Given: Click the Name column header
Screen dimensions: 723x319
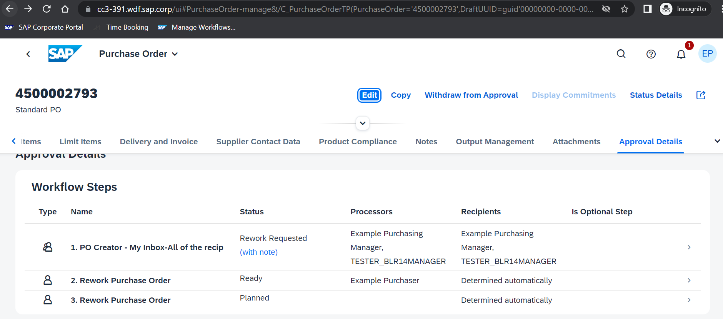Looking at the screenshot, I should click(82, 212).
